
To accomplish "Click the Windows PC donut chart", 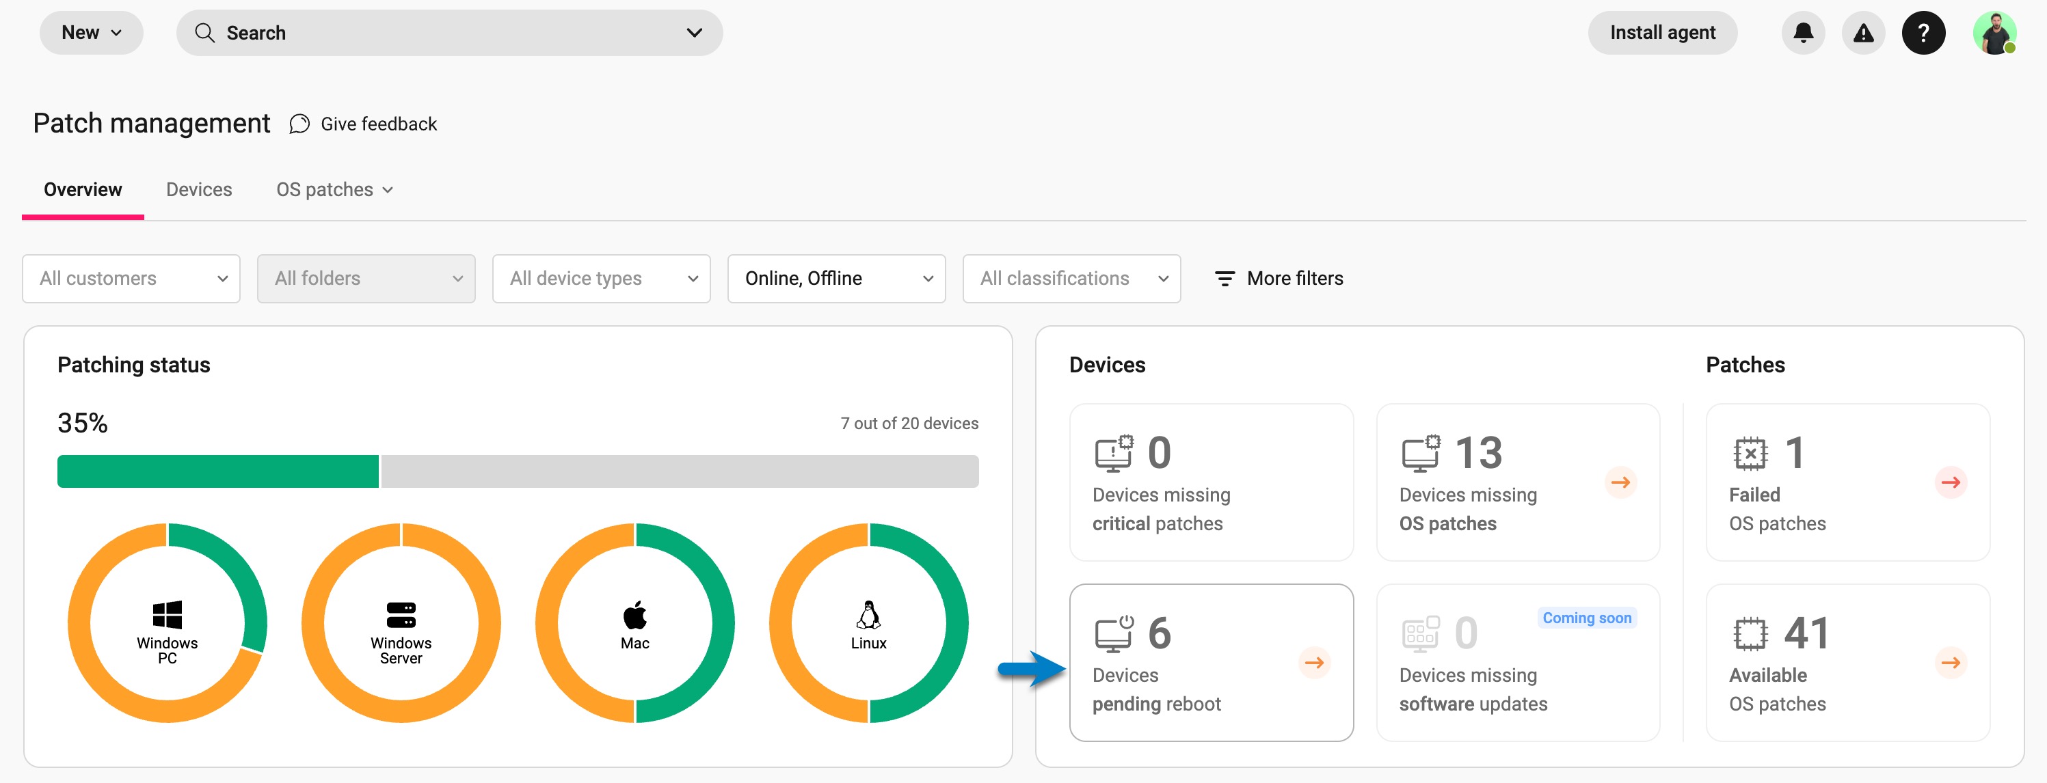I will pos(167,623).
